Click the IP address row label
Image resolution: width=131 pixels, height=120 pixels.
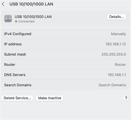(13, 44)
